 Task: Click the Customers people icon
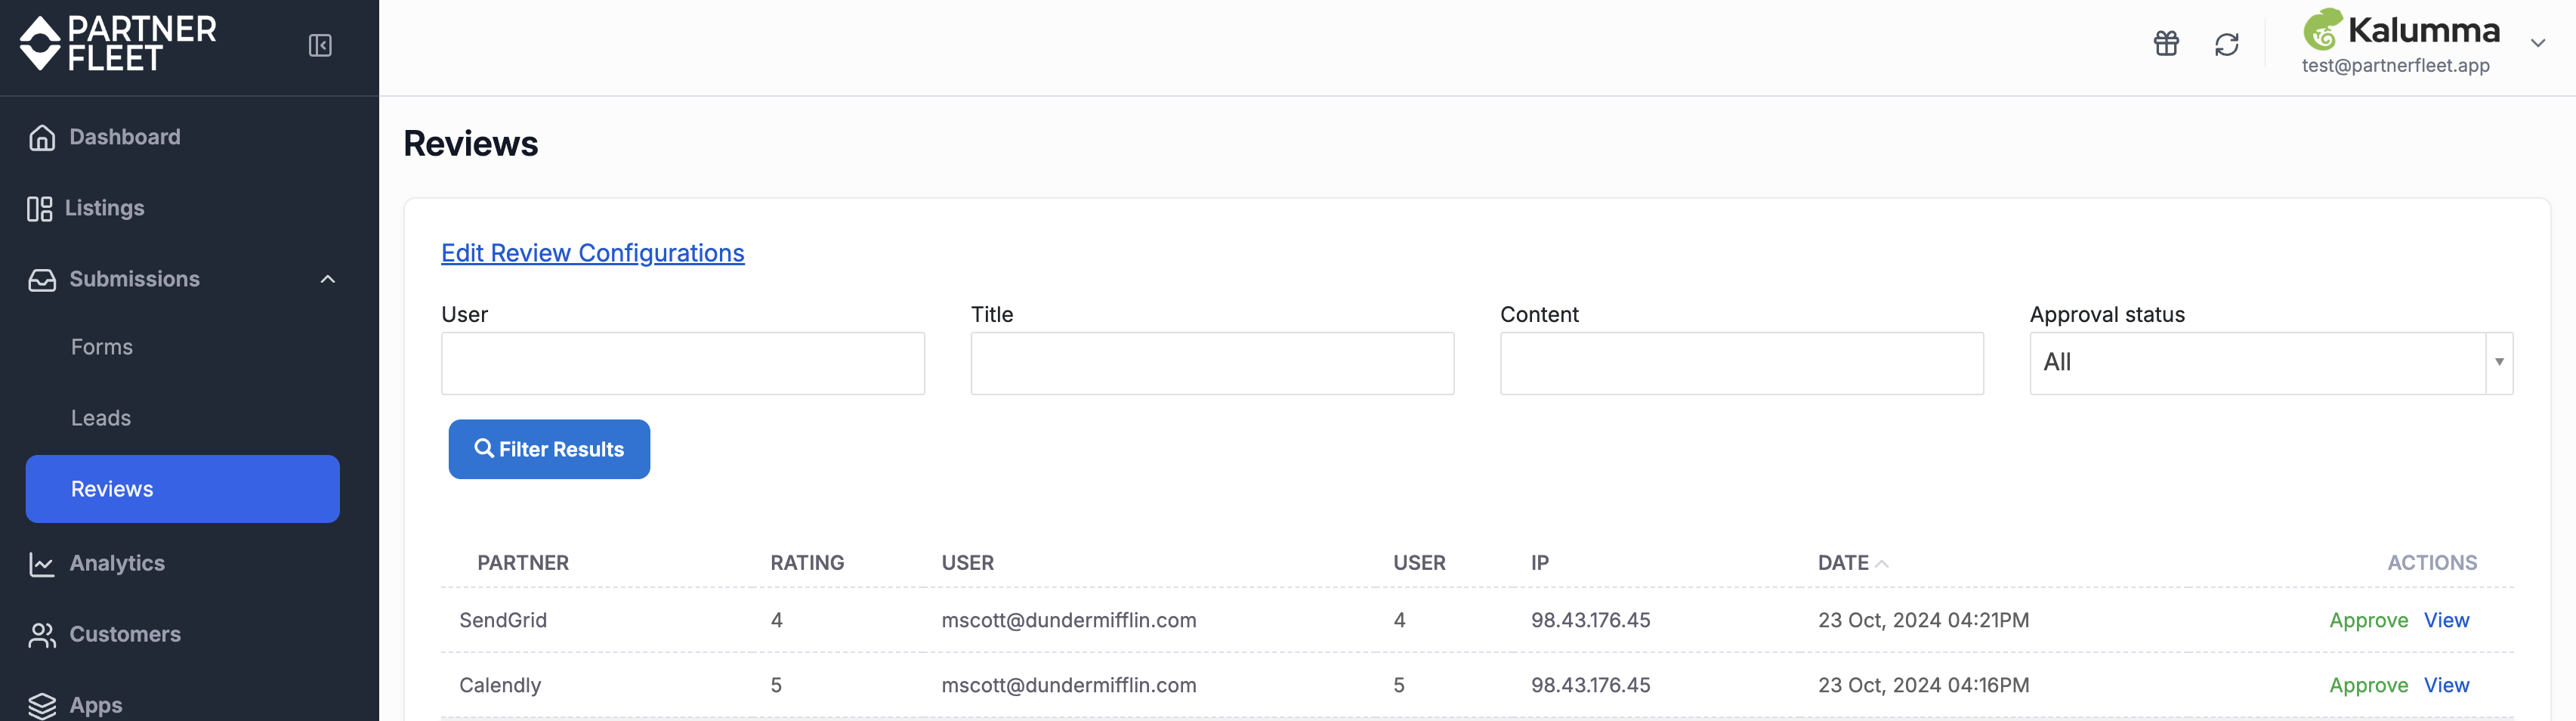pos(42,635)
